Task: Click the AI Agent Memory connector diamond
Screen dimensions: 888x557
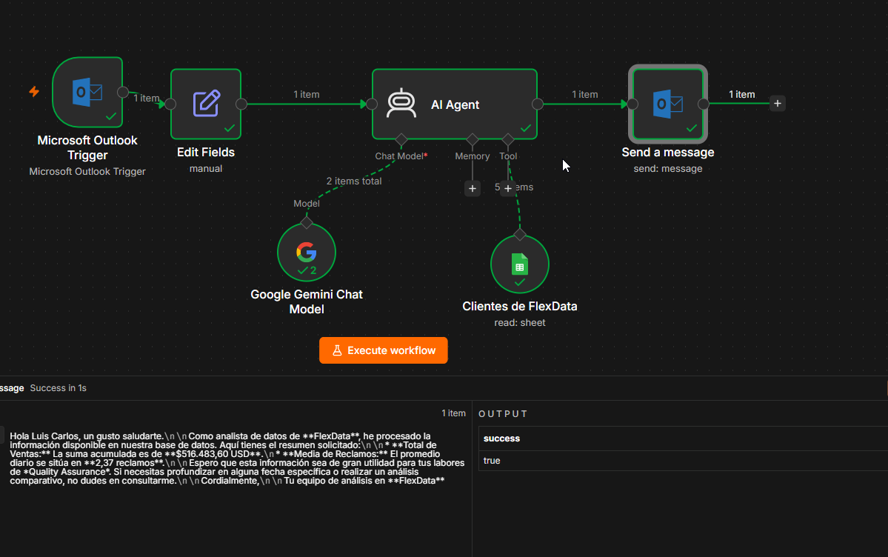Action: 473,139
